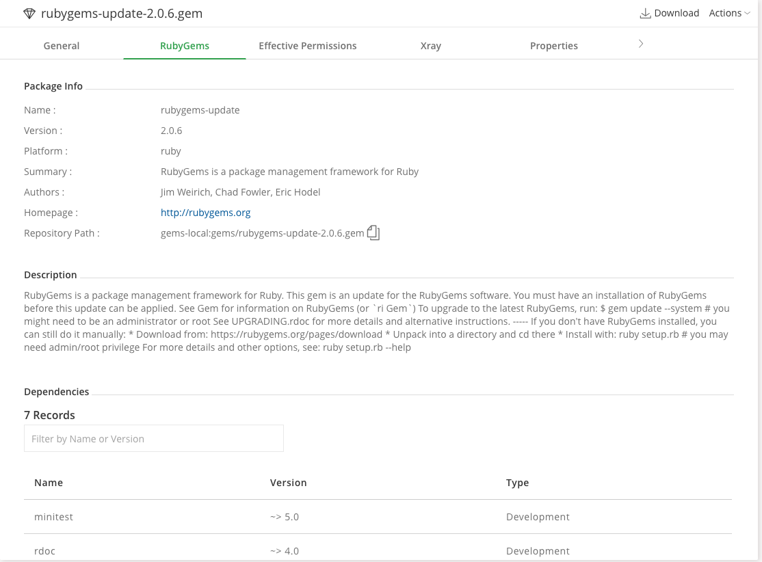Viewport: 762px width, 562px height.
Task: Go to the Xray tab
Action: tap(430, 46)
